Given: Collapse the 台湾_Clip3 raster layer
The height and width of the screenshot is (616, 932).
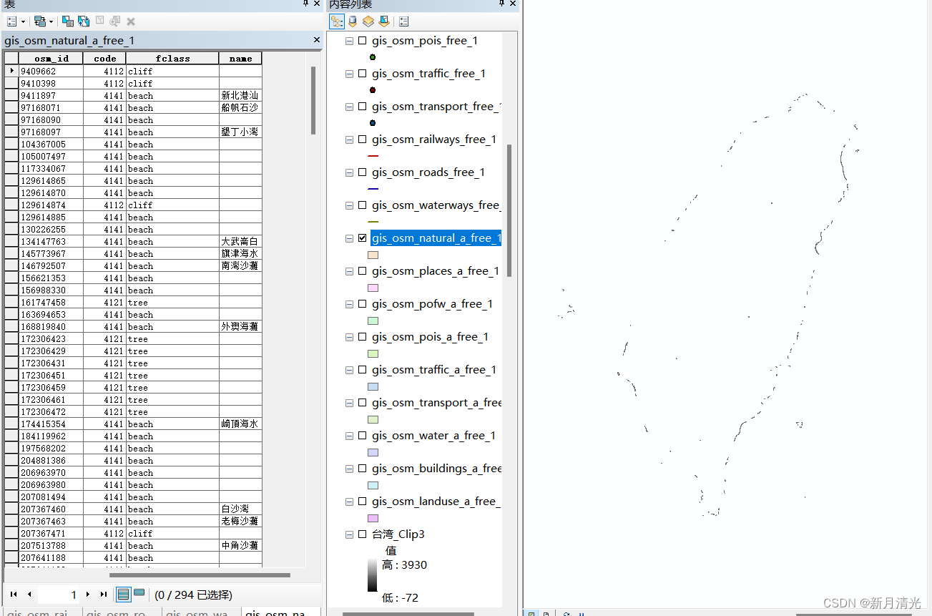Looking at the screenshot, I should pos(349,534).
